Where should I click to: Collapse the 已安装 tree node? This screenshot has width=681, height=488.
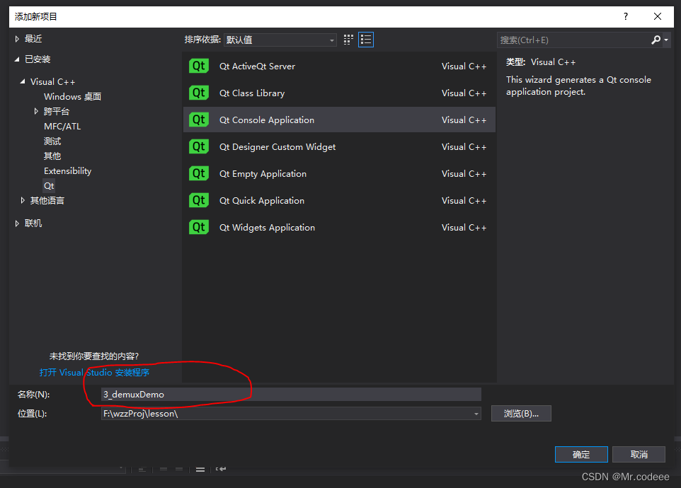pos(17,59)
